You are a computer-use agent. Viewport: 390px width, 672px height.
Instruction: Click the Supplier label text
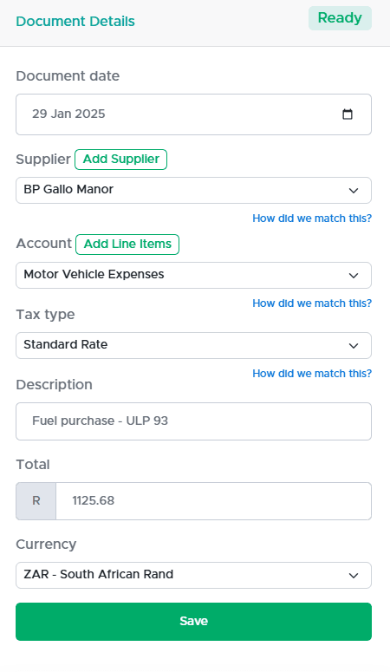click(43, 160)
